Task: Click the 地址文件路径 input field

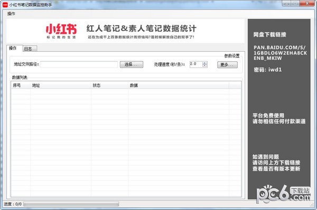Action: 79,64
